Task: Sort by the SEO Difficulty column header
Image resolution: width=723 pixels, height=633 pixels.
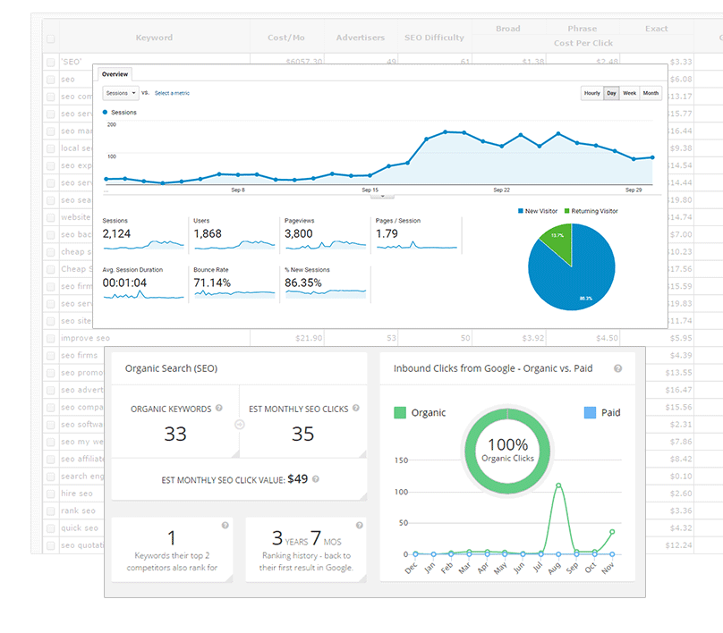Action: point(434,38)
